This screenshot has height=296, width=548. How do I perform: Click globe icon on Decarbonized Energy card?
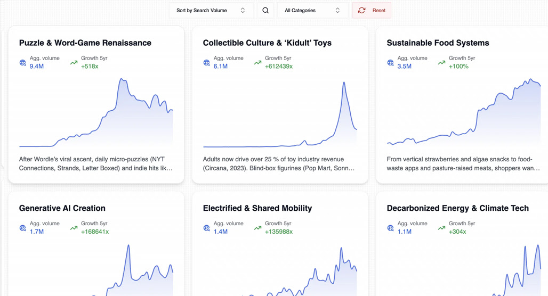point(390,228)
